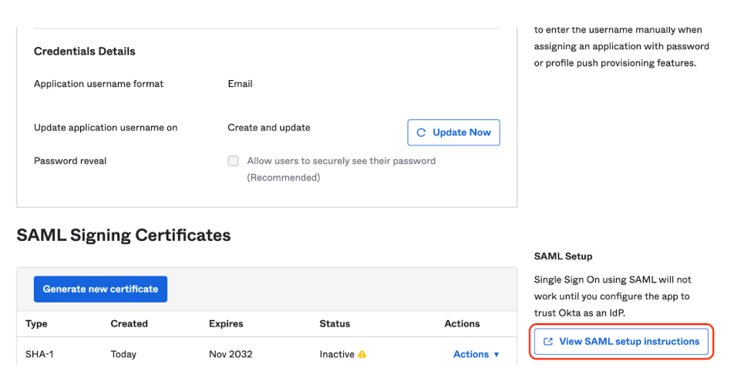The width and height of the screenshot is (734, 371).
Task: Click the refresh icon in Update Now
Action: point(421,132)
